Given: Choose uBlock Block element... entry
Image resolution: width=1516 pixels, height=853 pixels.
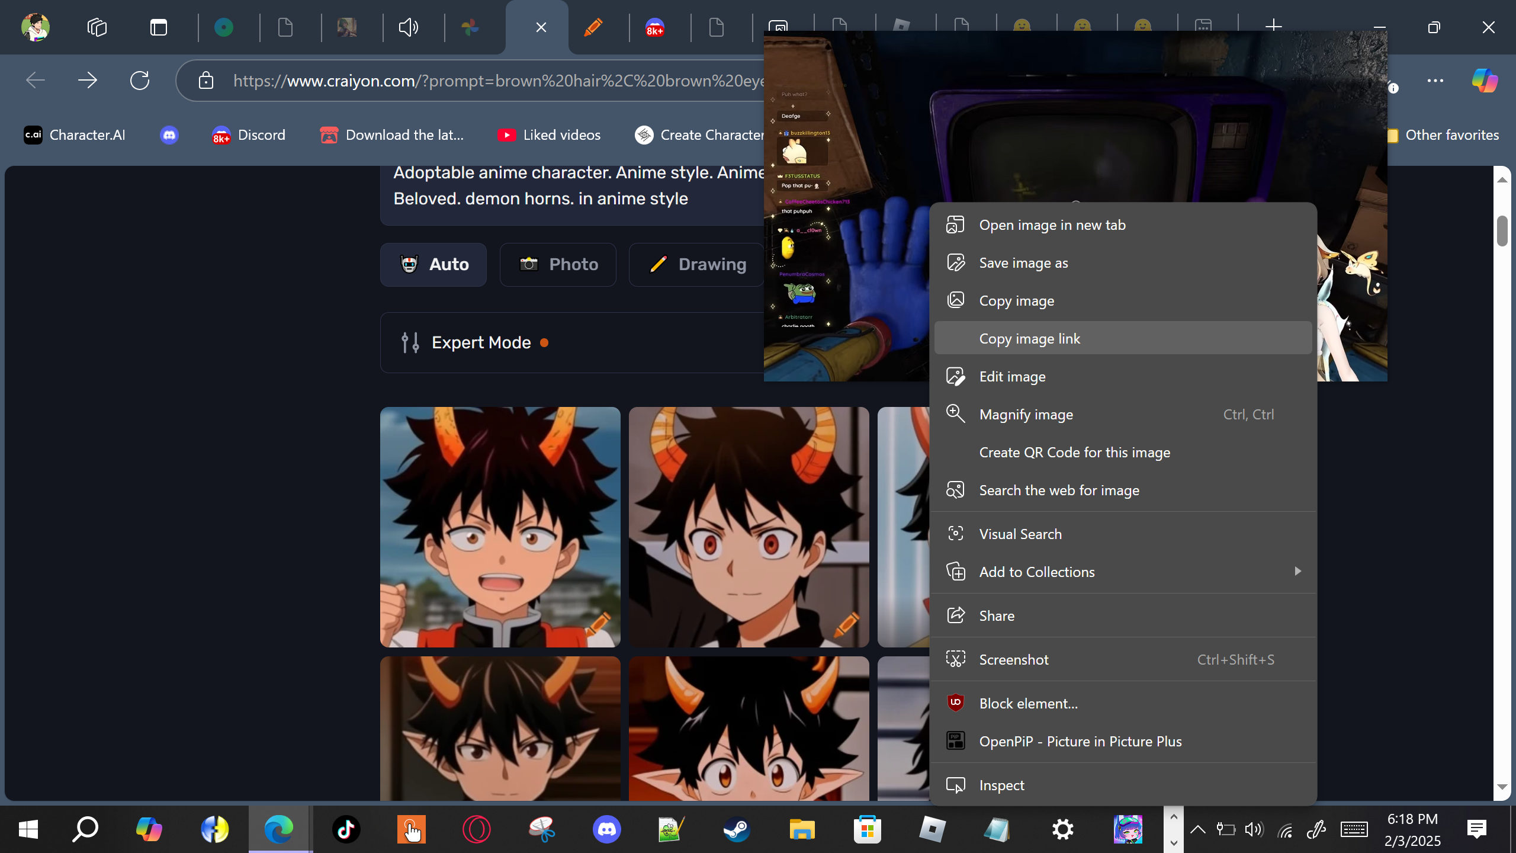Looking at the screenshot, I should (1123, 704).
